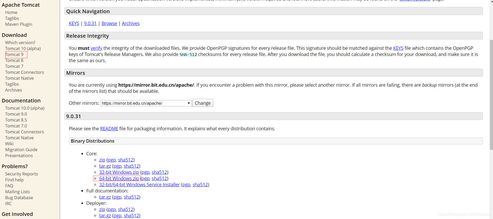Open the 'Which version?' sidebar link
The height and width of the screenshot is (219, 493).
click(x=20, y=43)
